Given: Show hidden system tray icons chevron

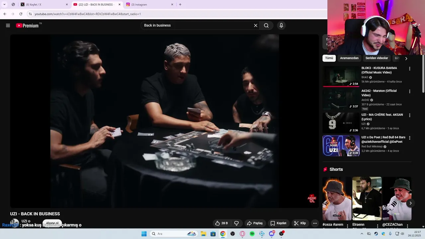Looking at the screenshot, I should click(x=362, y=234).
